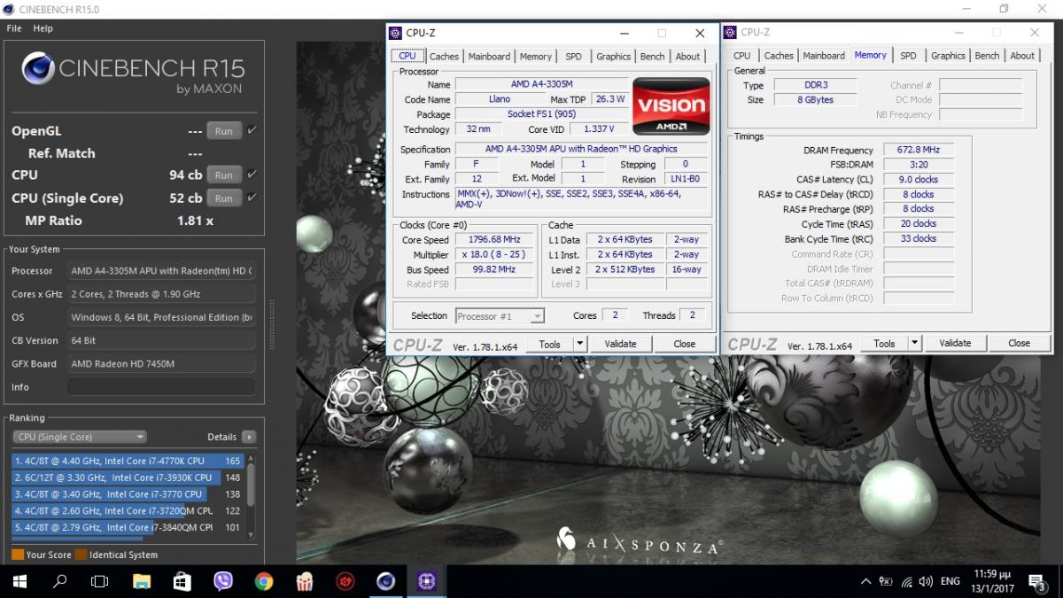Open Task View from taskbar
This screenshot has width=1063, height=598.
coord(100,582)
